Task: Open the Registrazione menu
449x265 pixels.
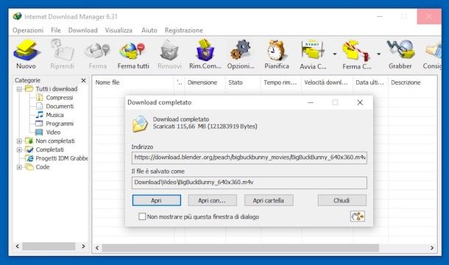Action: pos(183,30)
